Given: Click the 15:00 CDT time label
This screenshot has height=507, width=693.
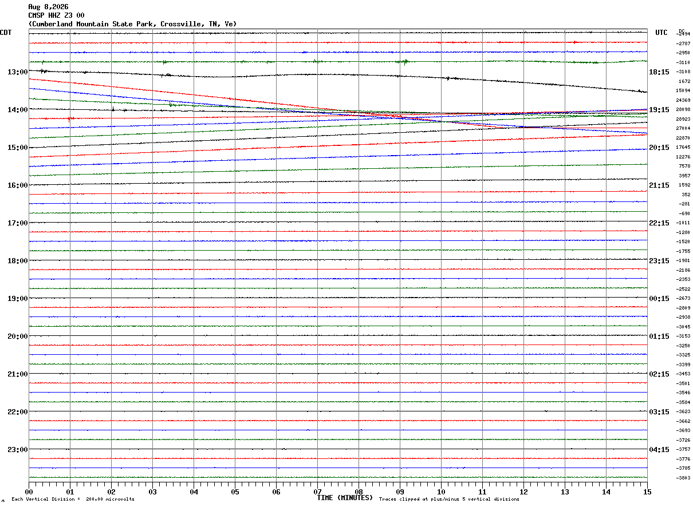Looking at the screenshot, I should pos(18,147).
